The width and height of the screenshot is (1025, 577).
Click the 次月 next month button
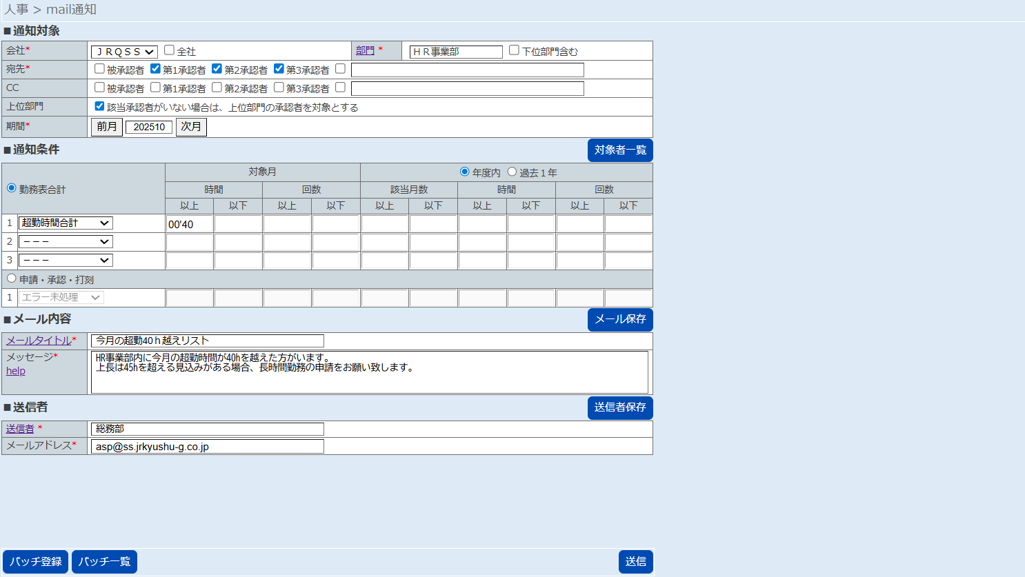pyautogui.click(x=191, y=127)
